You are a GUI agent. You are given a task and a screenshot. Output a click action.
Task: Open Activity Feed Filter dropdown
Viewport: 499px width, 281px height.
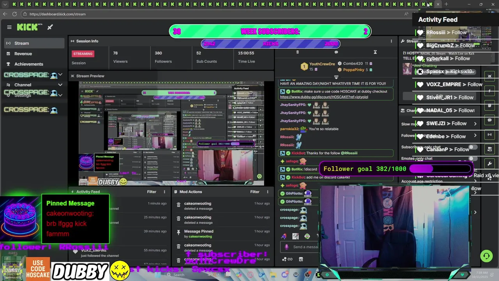(152, 192)
